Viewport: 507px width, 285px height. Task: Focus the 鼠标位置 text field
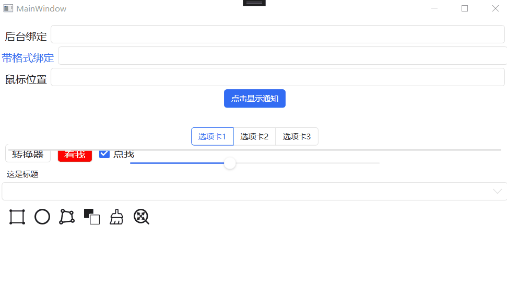[277, 77]
